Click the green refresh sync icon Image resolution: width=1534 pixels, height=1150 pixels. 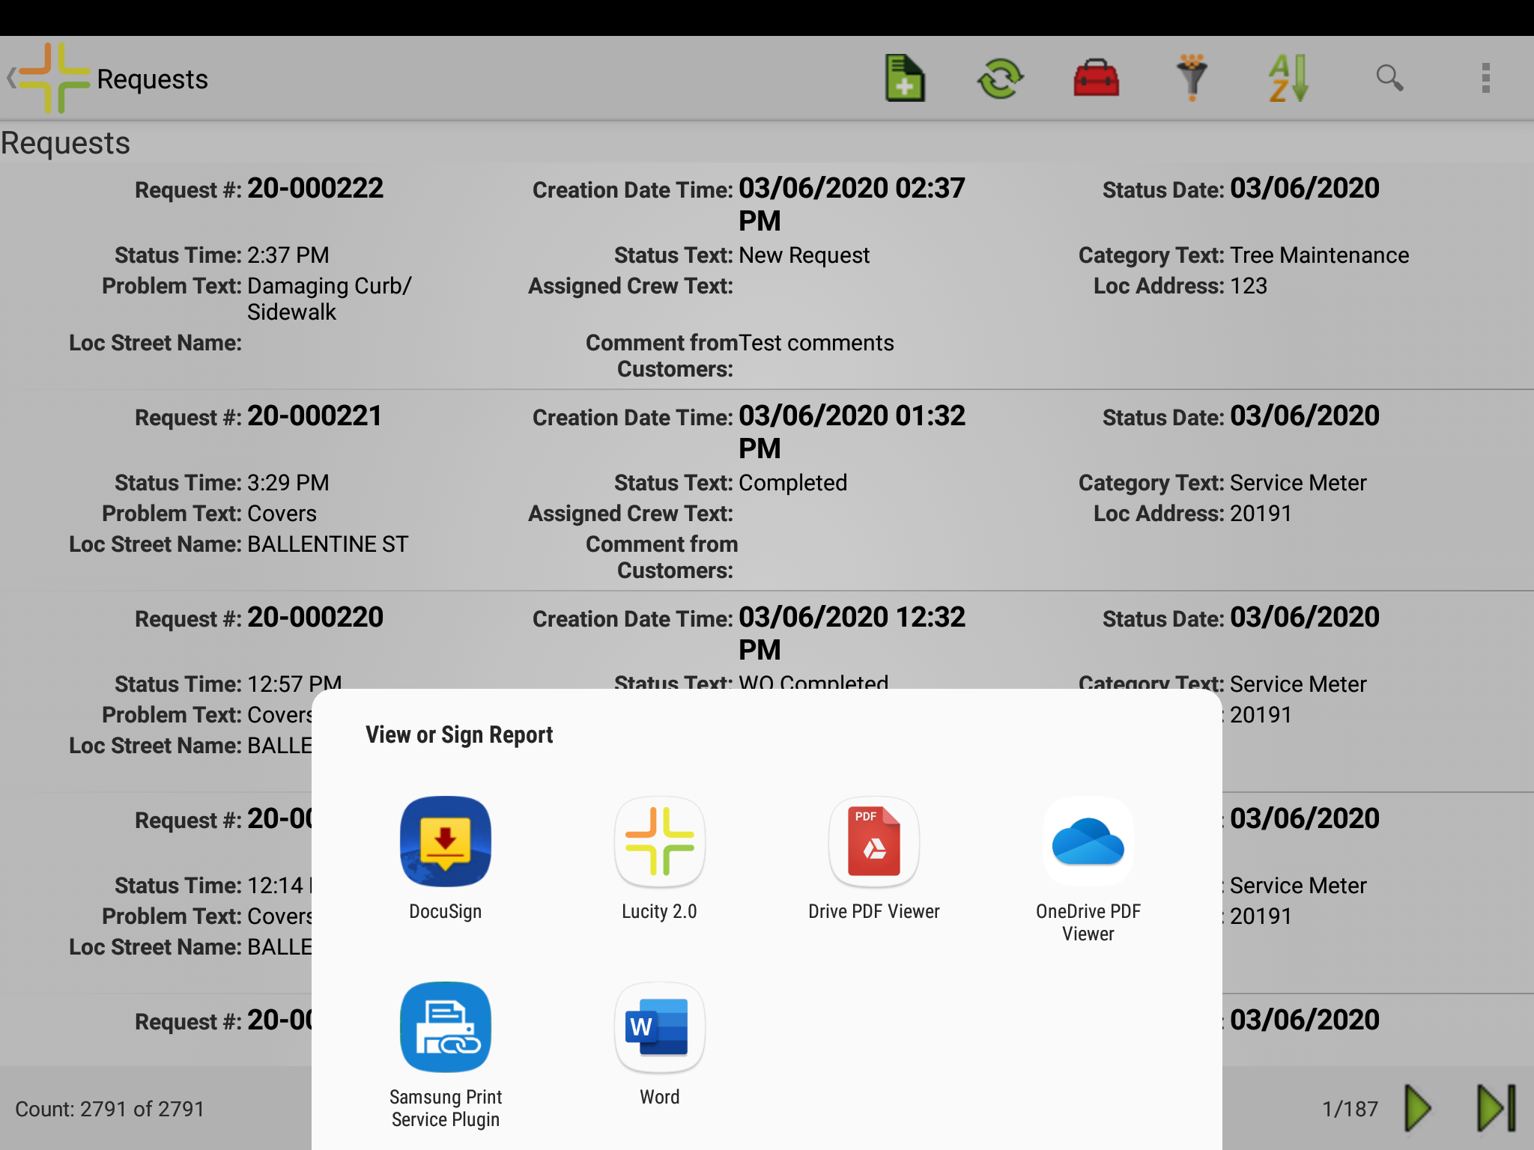click(x=1000, y=78)
